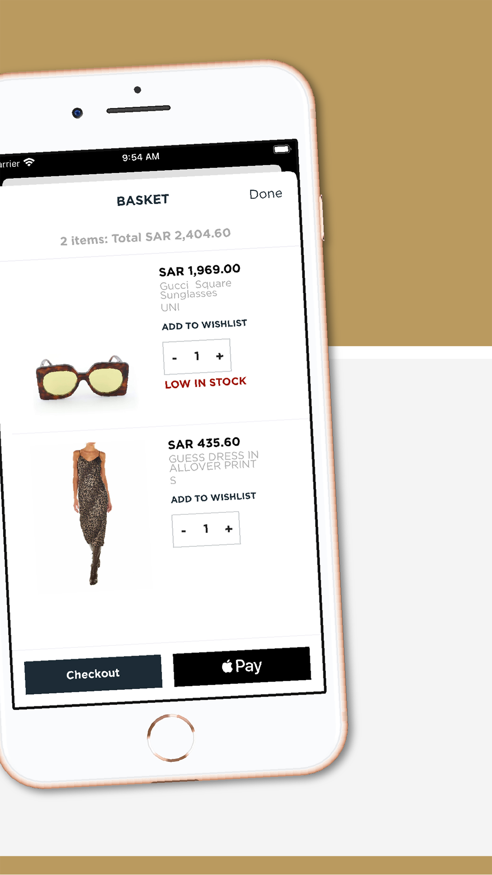
Task: Tap the Done button in basket header
Action: [x=266, y=194]
